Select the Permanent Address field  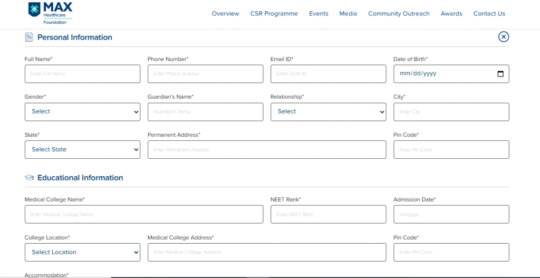266,150
